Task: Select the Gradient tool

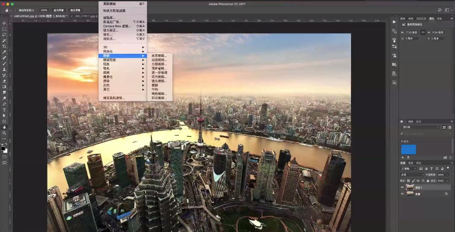Action: click(4, 86)
